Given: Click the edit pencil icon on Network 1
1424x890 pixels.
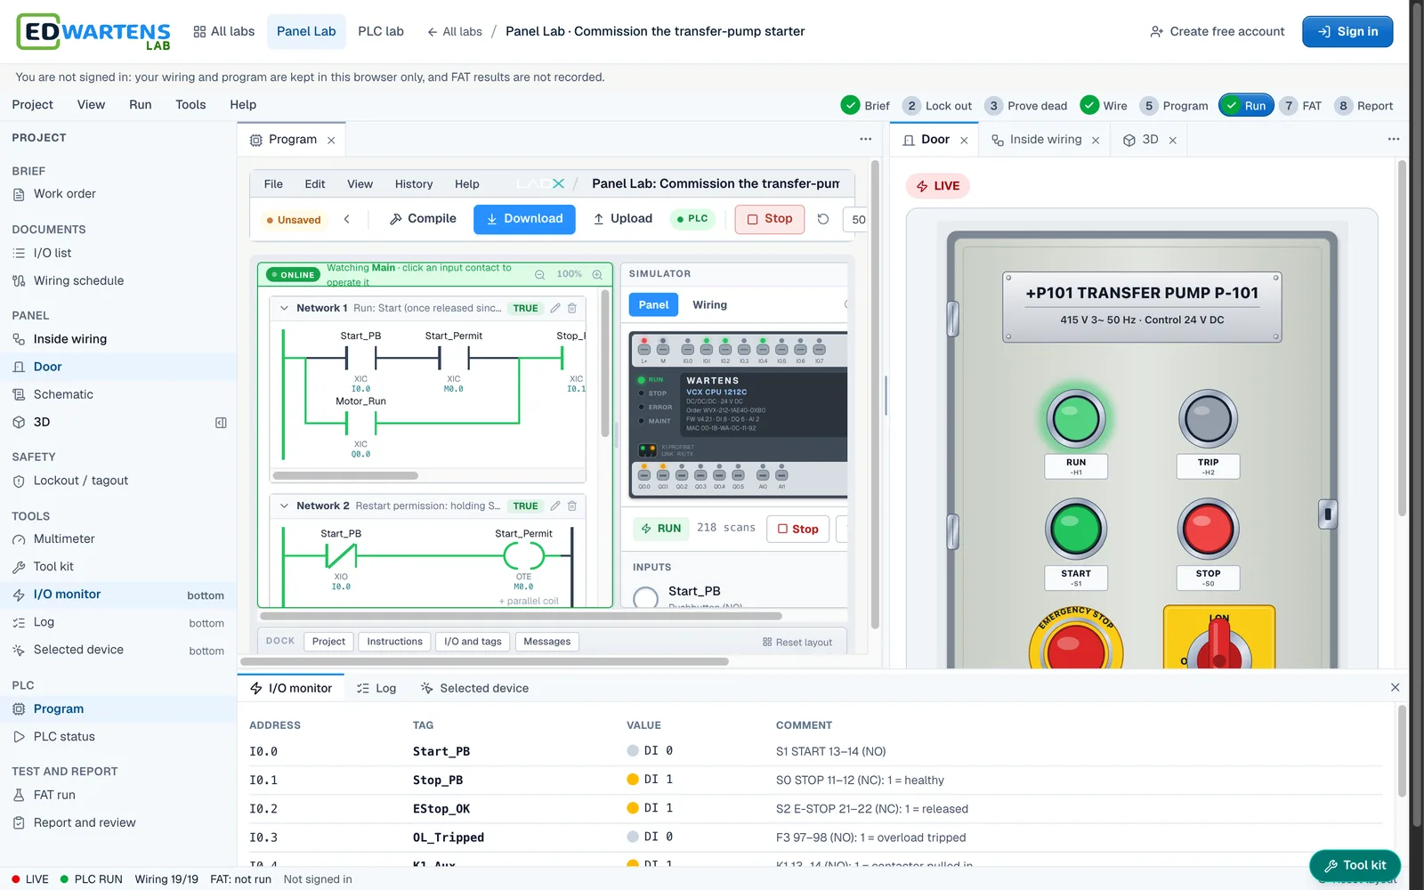Looking at the screenshot, I should click(555, 308).
